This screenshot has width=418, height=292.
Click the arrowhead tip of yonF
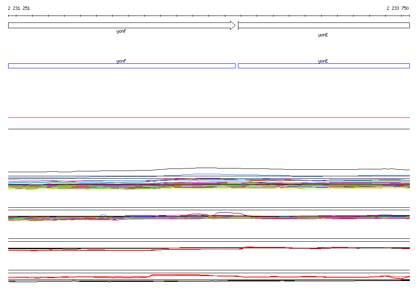tap(233, 25)
